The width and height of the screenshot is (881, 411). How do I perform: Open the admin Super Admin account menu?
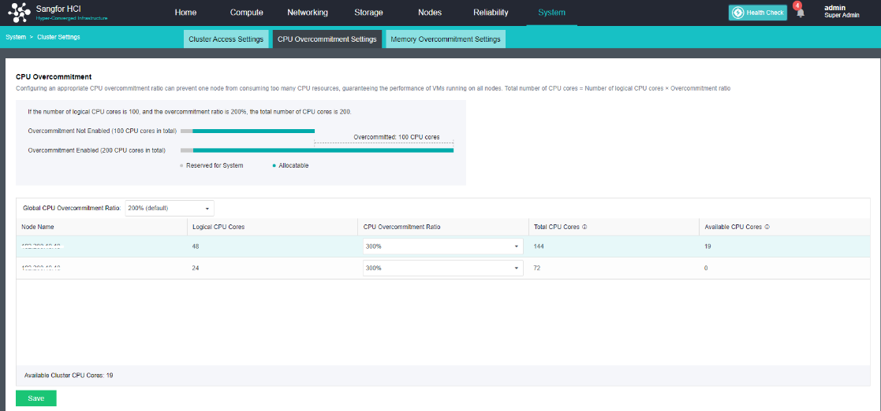[x=841, y=11]
